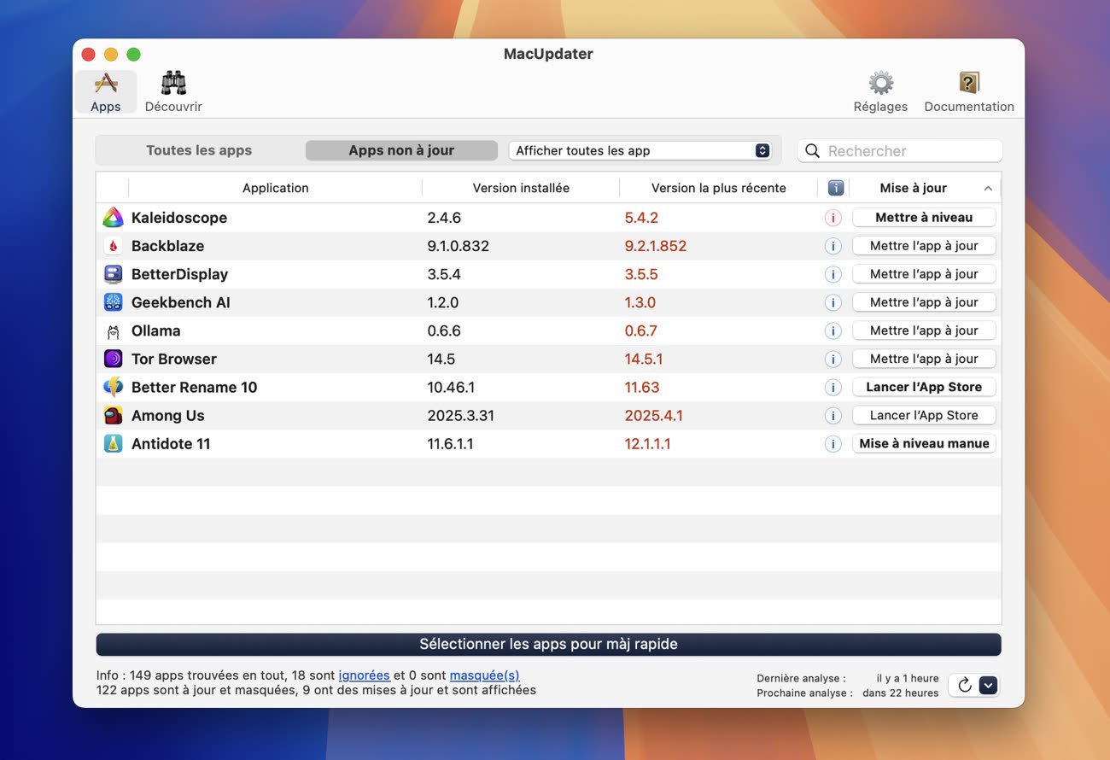Click the BetterDisplay app icon
The height and width of the screenshot is (760, 1110).
pyautogui.click(x=113, y=274)
